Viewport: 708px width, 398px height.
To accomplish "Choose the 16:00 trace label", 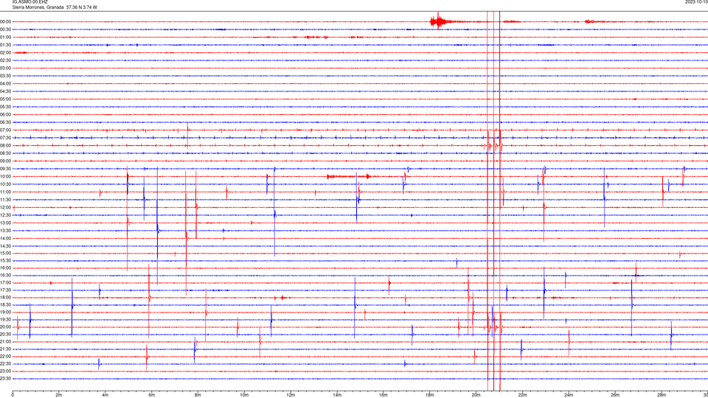I will point(5,268).
